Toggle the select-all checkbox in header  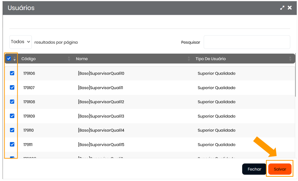(x=9, y=59)
